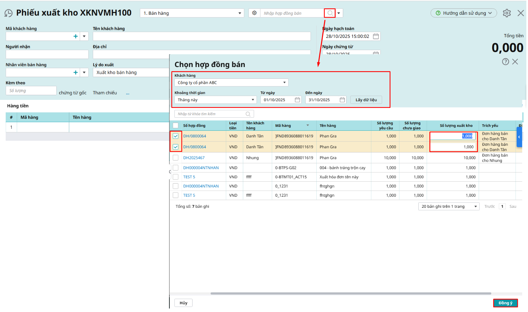This screenshot has width=528, height=312.
Task: Change the 20 bản ghi trên 1 trang selector
Action: (448, 206)
